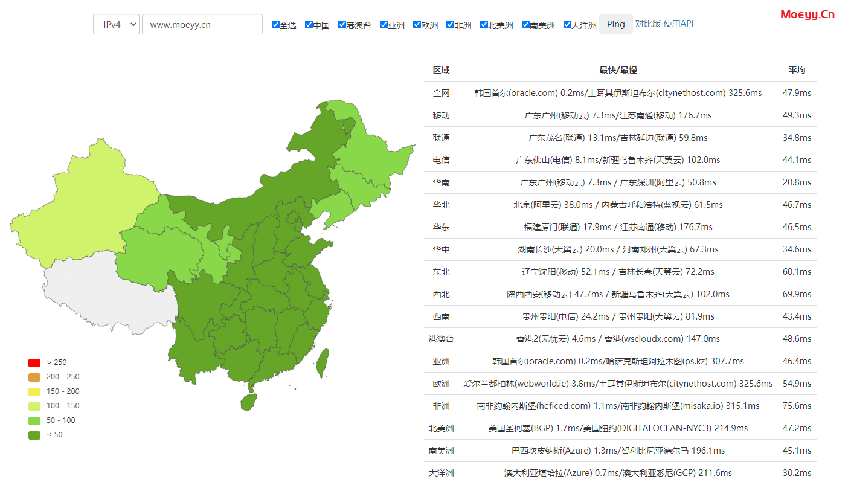Toggle the 非洲 region checkbox
The width and height of the screenshot is (851, 485).
450,25
